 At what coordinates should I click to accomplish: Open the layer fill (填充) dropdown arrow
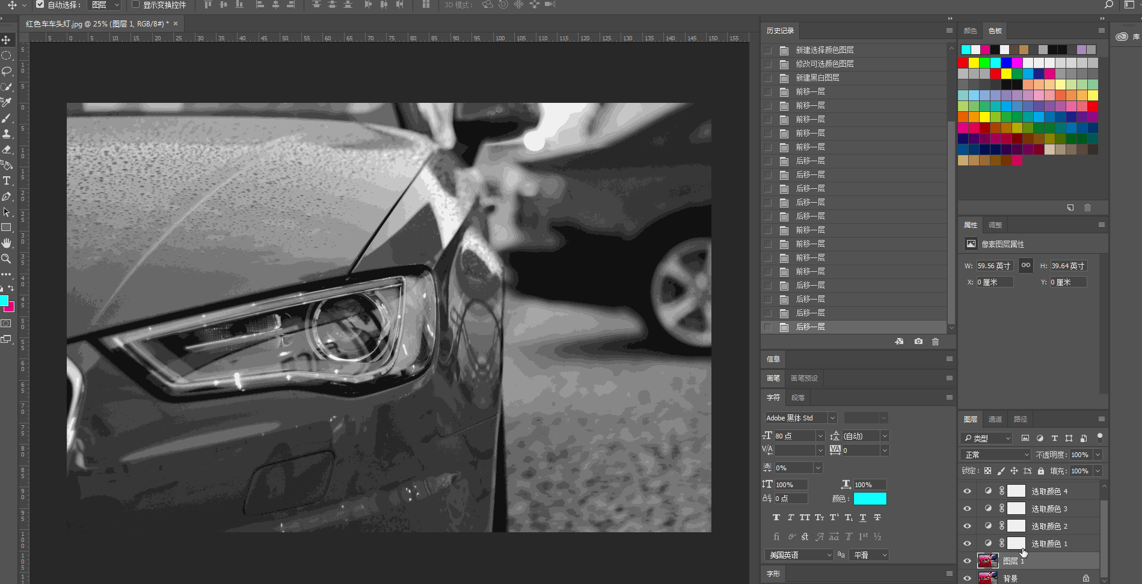coord(1097,471)
